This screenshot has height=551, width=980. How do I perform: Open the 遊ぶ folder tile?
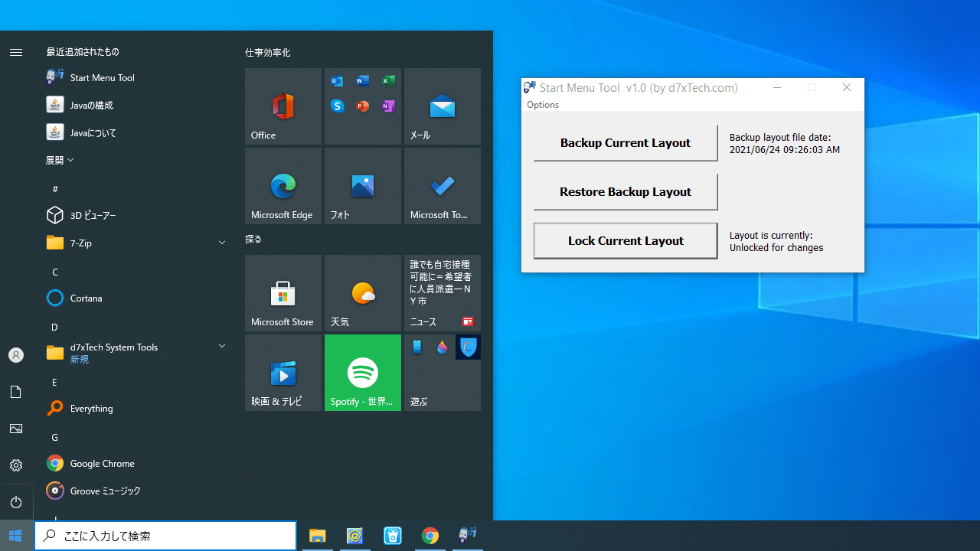tap(443, 373)
